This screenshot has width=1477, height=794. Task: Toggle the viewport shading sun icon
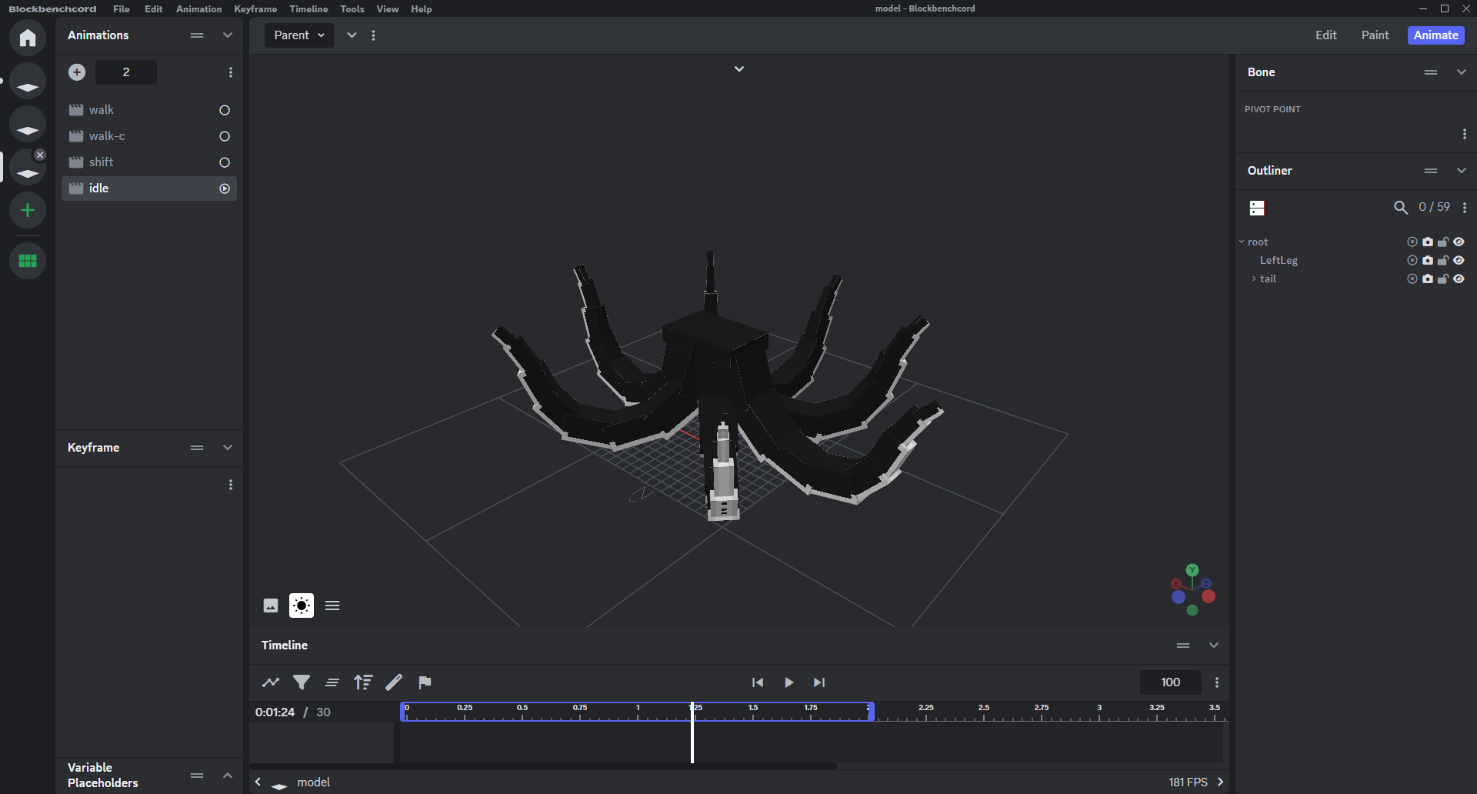coord(302,606)
